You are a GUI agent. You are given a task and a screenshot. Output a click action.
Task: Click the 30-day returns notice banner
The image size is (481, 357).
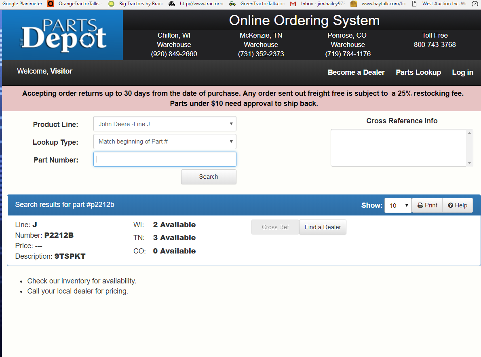(x=242, y=98)
